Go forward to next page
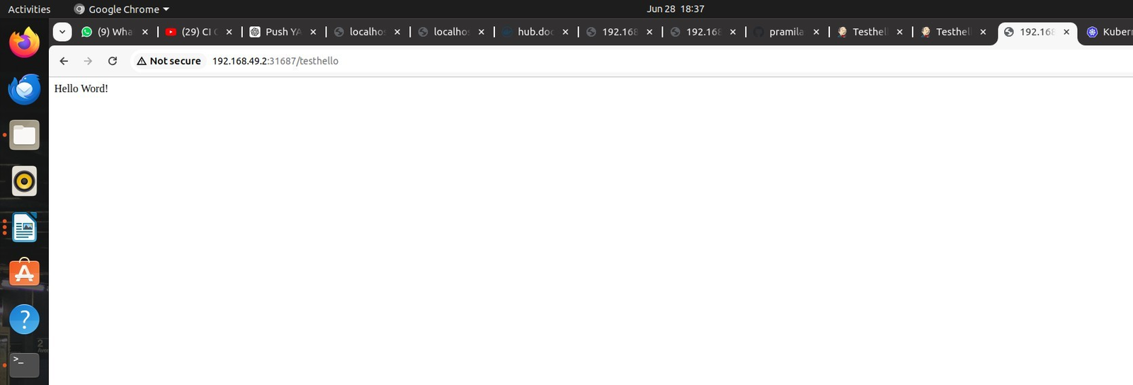 [x=88, y=61]
